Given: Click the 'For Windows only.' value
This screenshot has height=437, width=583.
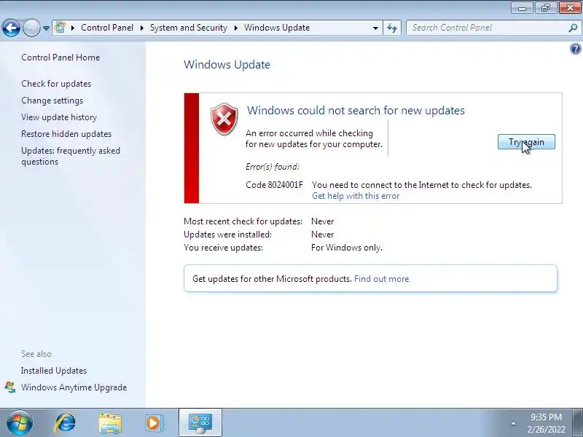Looking at the screenshot, I should coord(347,248).
